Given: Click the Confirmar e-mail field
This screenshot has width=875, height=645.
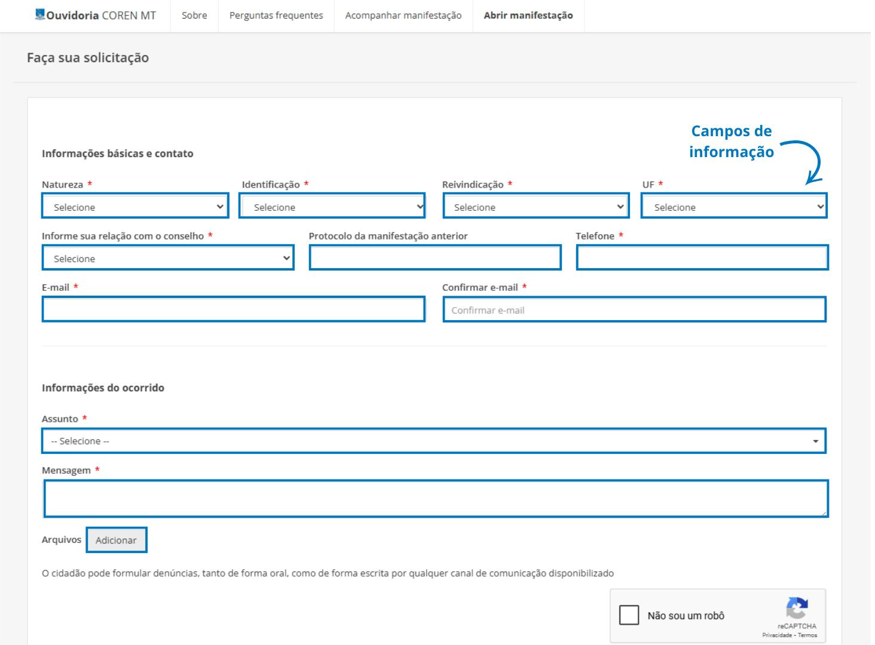Looking at the screenshot, I should pyautogui.click(x=634, y=310).
